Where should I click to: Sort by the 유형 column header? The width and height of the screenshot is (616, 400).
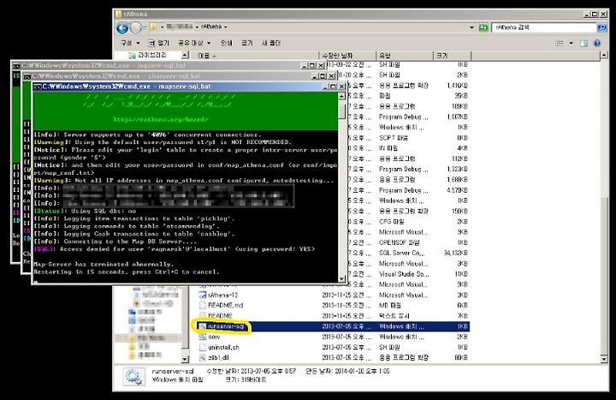tap(405, 56)
